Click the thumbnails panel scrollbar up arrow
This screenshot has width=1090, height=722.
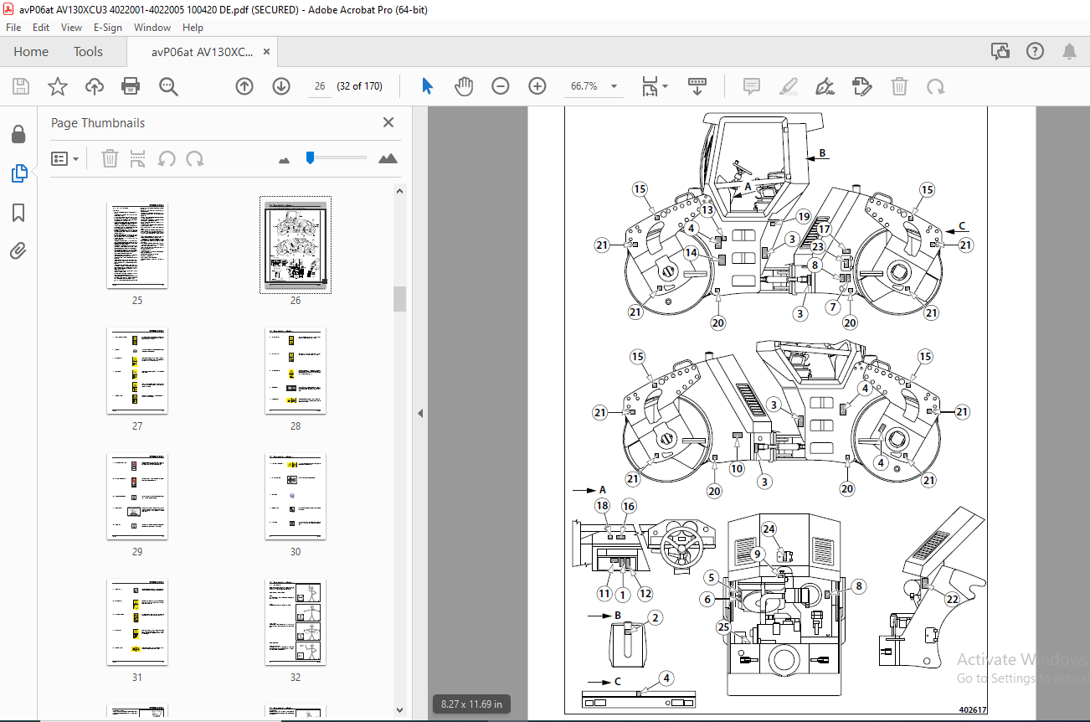pos(400,191)
